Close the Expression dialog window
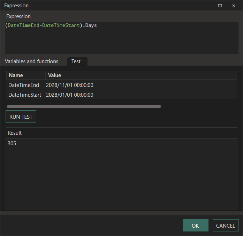Image resolution: width=243 pixels, height=236 pixels. (x=234, y=6)
